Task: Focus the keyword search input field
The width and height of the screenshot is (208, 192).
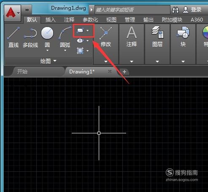Action: pos(132,10)
